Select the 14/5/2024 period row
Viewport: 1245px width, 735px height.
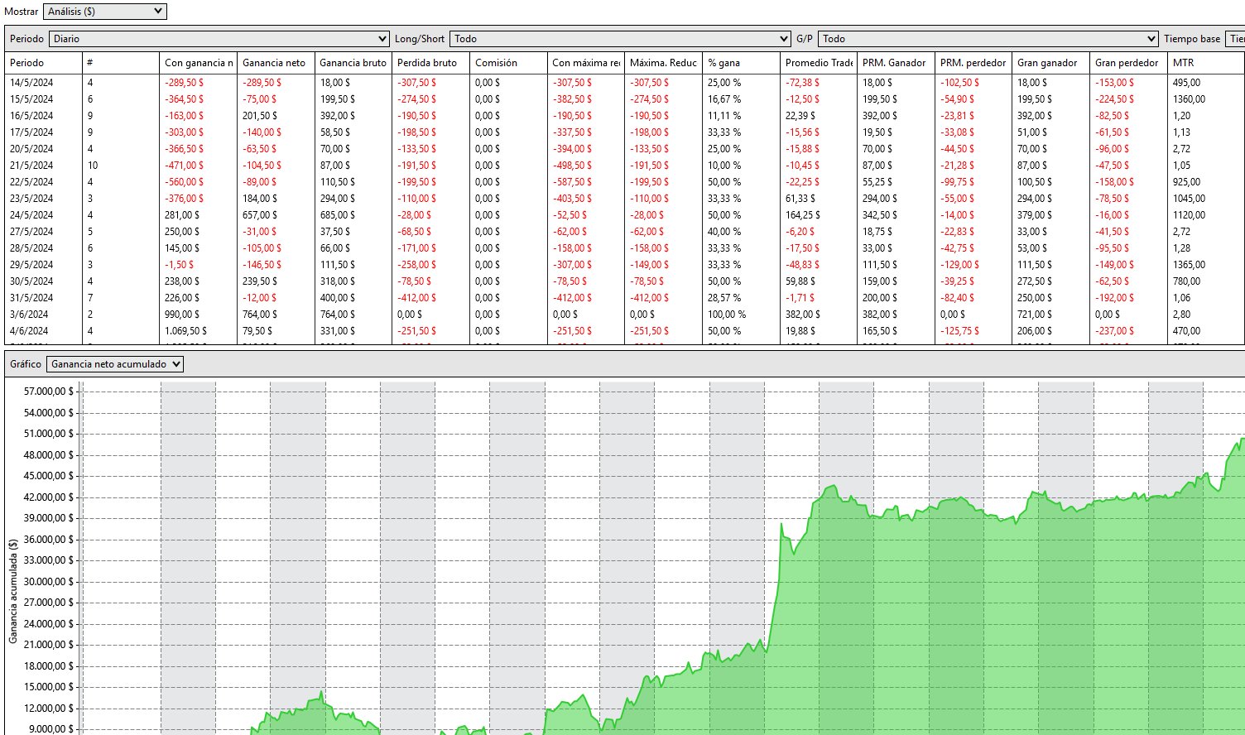pos(624,83)
